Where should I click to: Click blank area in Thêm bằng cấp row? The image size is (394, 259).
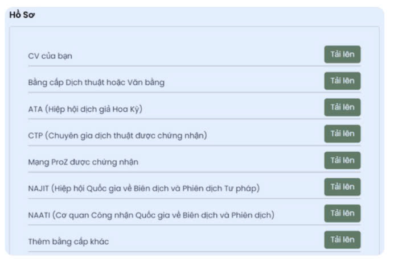(x=216, y=241)
